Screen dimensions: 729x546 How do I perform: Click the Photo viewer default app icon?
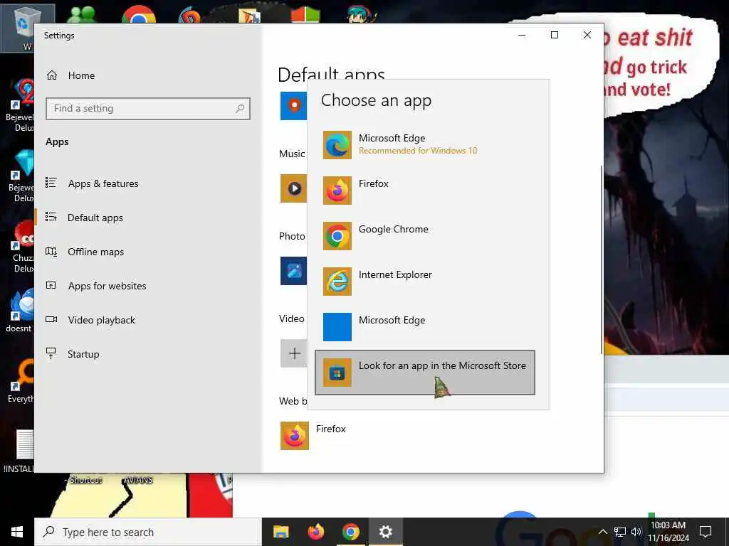pyautogui.click(x=293, y=271)
